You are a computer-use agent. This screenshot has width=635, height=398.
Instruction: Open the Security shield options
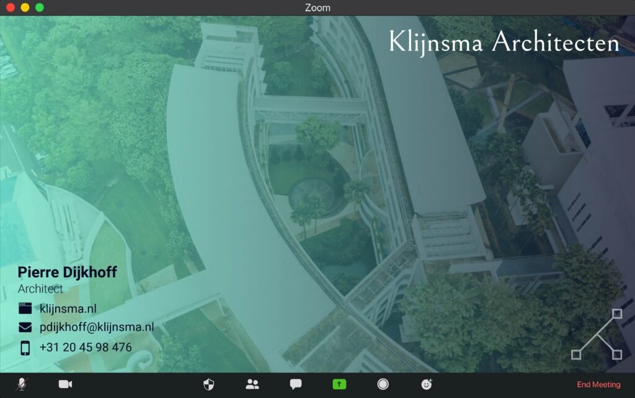208,384
